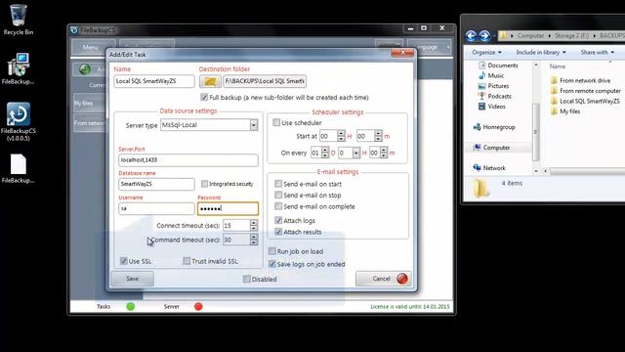Open 'My files' folder in Explorer
The height and width of the screenshot is (352, 625).
565,111
